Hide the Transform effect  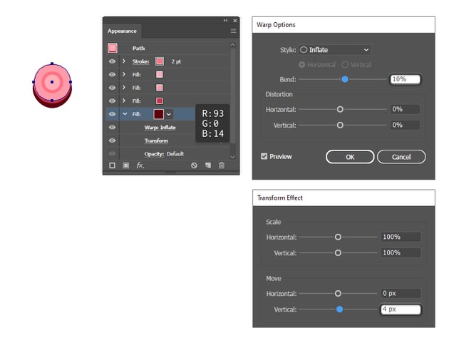[113, 140]
